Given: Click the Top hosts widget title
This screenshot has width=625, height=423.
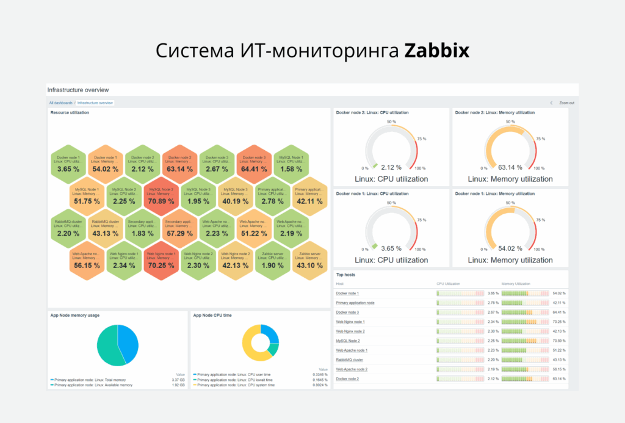Looking at the screenshot, I should point(345,275).
